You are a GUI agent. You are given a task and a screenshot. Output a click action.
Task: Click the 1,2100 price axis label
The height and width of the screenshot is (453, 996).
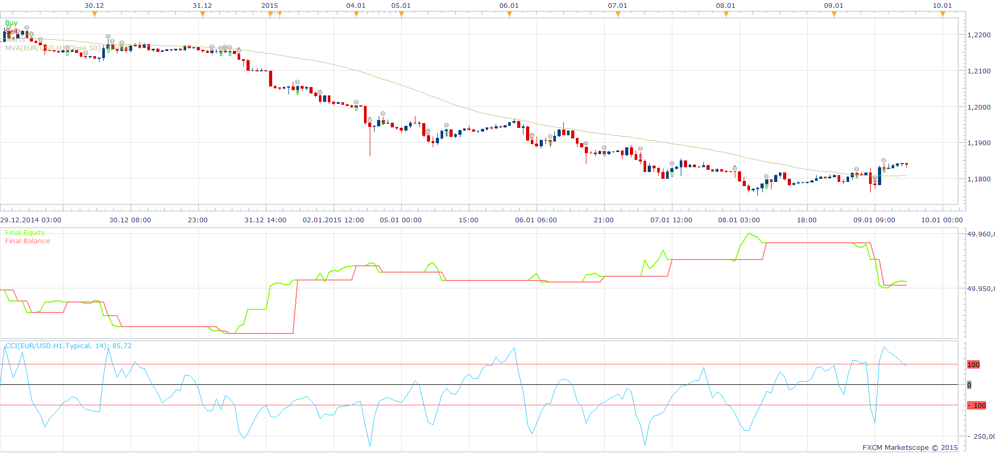(979, 71)
